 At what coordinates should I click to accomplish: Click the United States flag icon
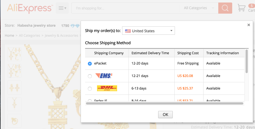tap(128, 31)
